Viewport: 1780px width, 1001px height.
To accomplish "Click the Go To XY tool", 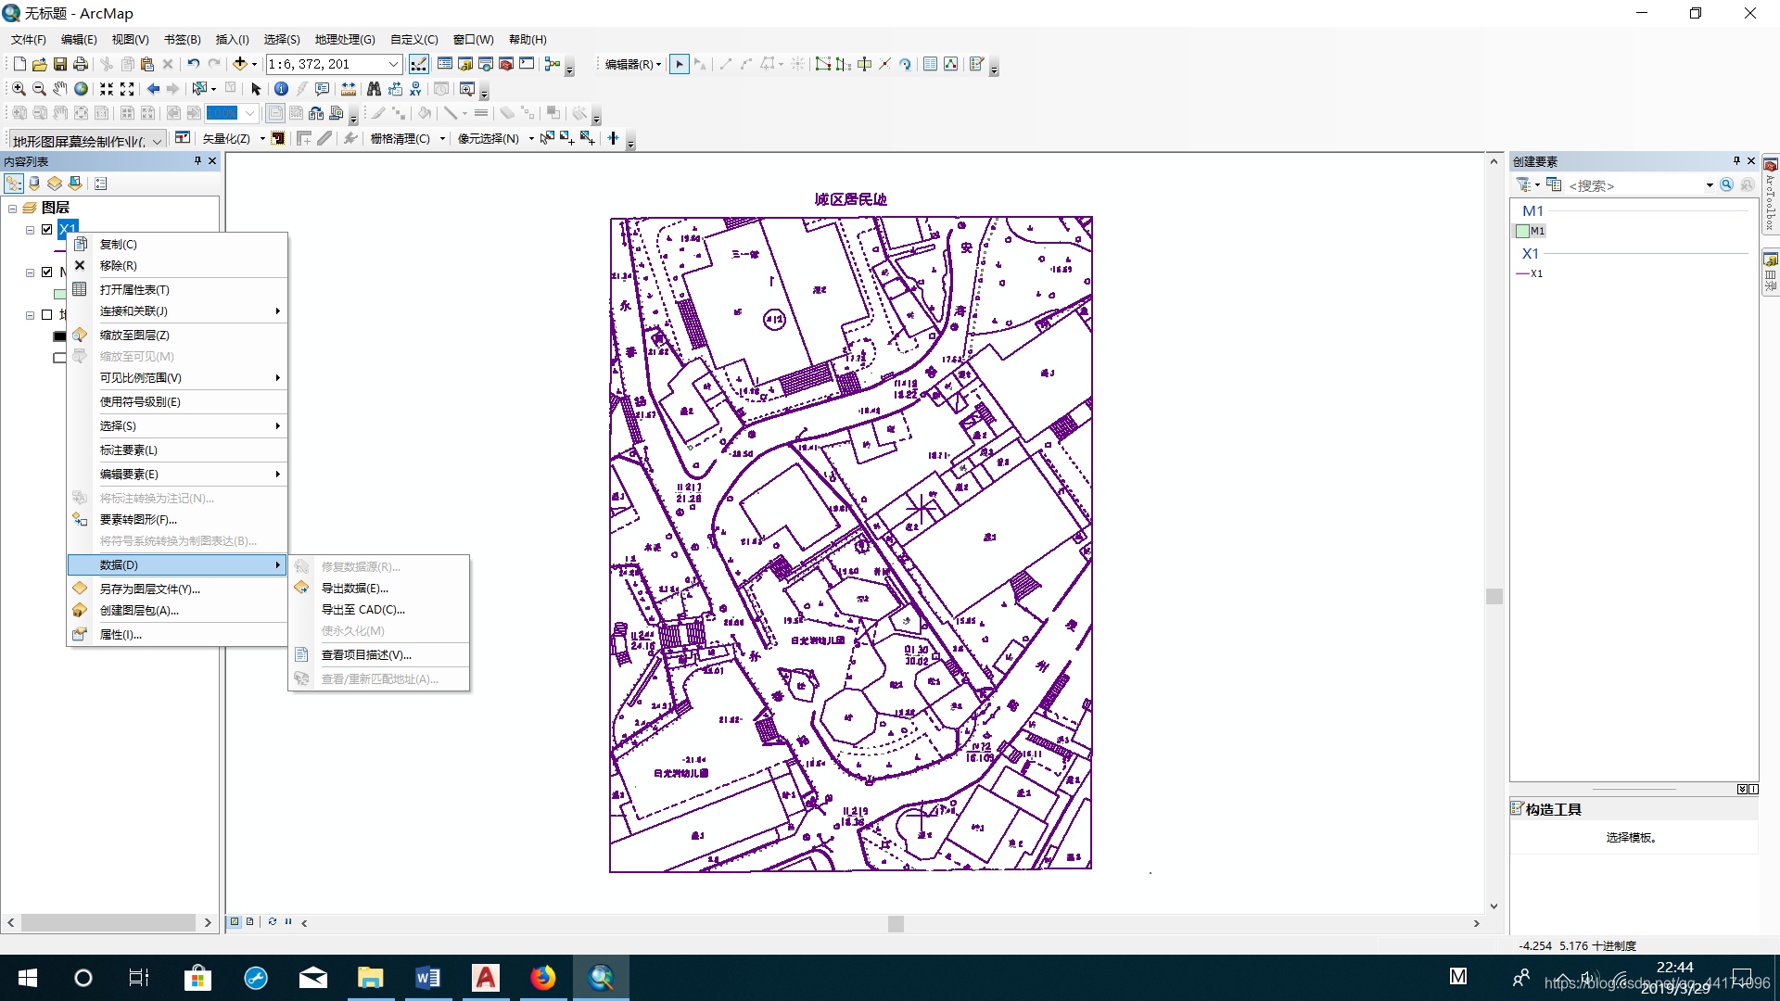I will tap(415, 89).
